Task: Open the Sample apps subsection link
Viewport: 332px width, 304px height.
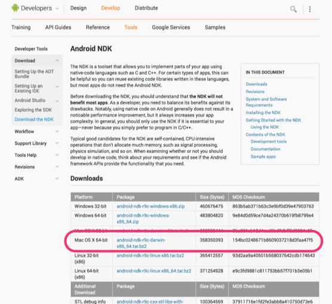Action: tap(263, 156)
